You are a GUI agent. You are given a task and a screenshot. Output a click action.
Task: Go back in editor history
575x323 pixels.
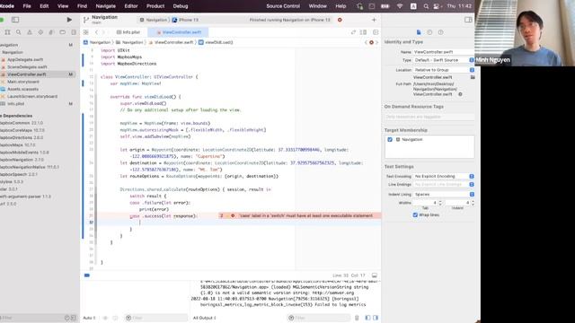pyautogui.click(x=96, y=32)
